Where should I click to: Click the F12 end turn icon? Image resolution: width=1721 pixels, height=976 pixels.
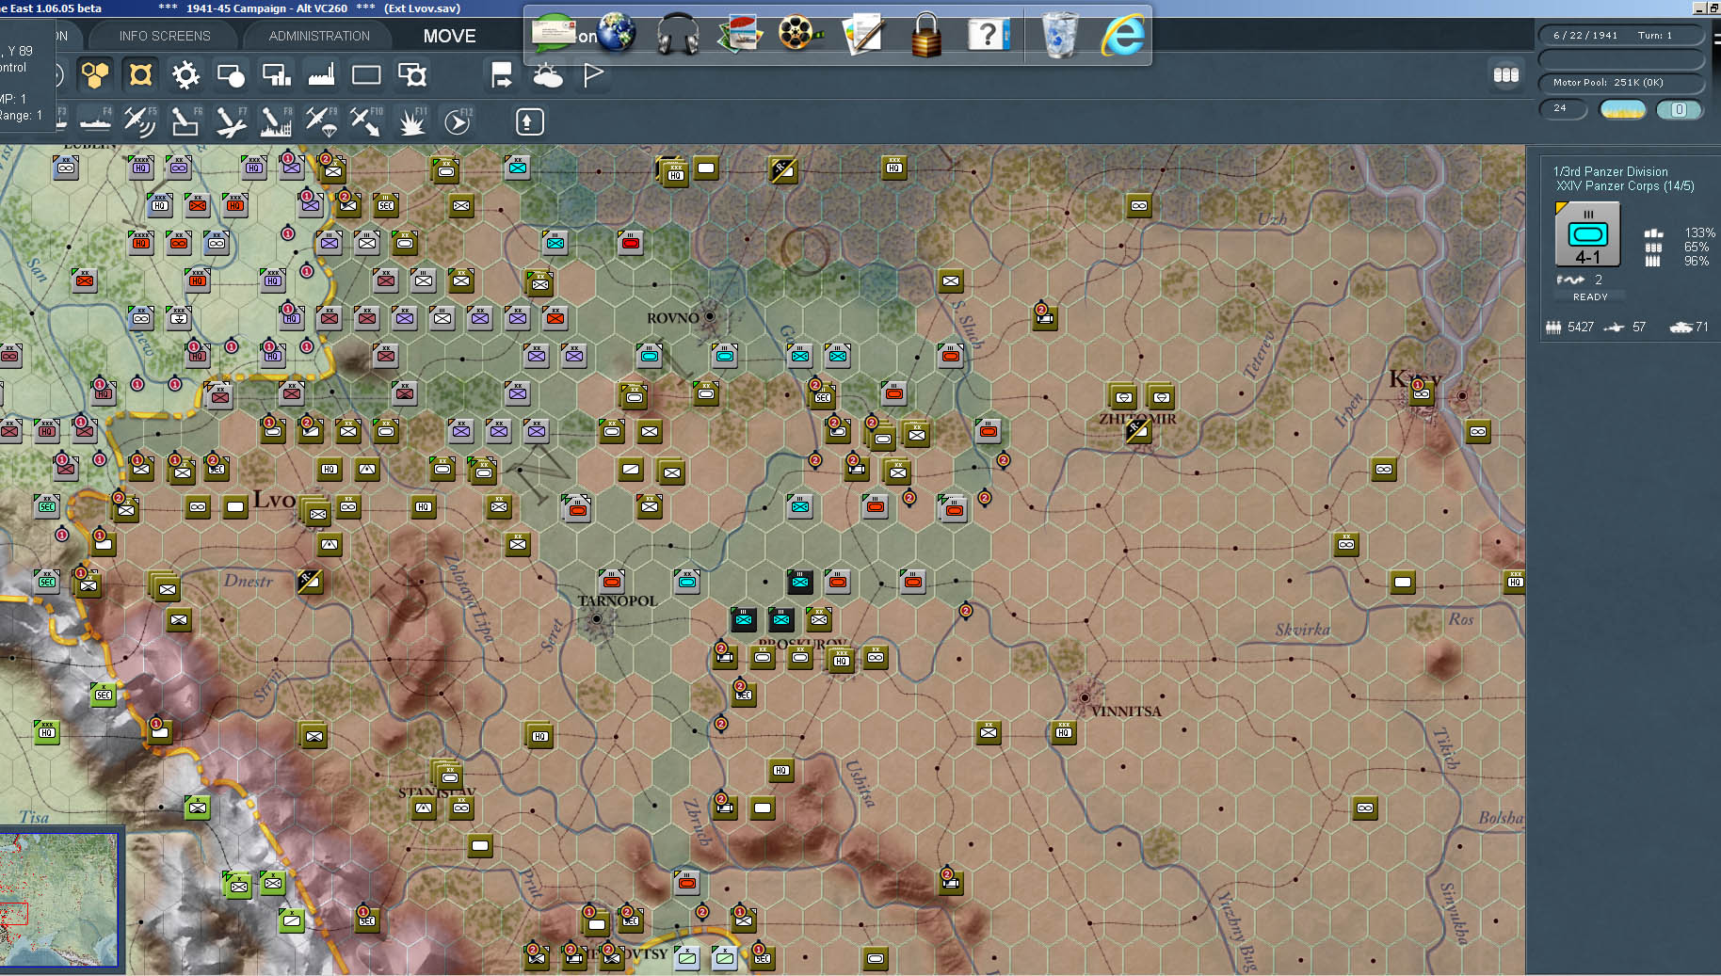[x=457, y=121]
